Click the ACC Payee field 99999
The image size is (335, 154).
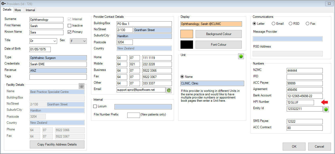tap(305, 83)
